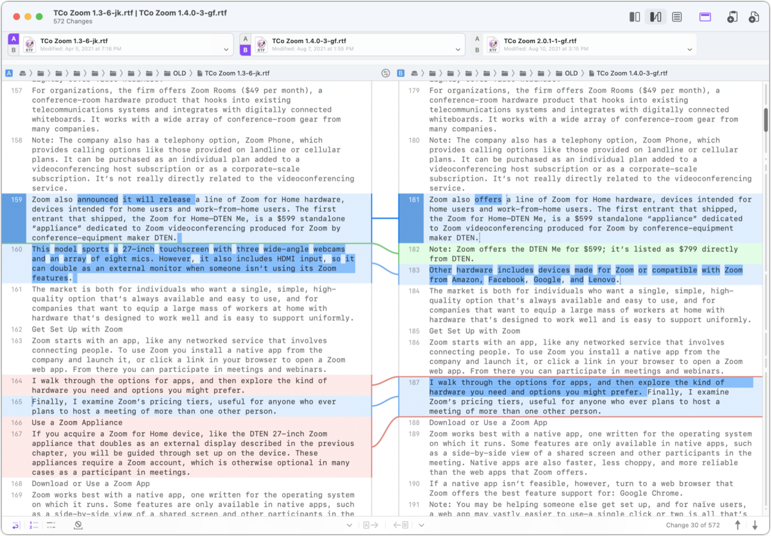
Task: Click deleted line 167 'If you acquire a Zoom for Home'
Action: tap(193, 453)
